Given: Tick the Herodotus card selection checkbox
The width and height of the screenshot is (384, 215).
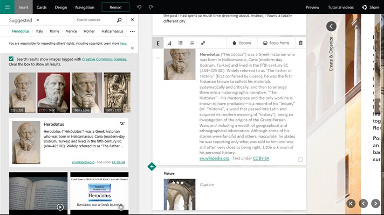Looking at the screenshot, I should point(300,159).
